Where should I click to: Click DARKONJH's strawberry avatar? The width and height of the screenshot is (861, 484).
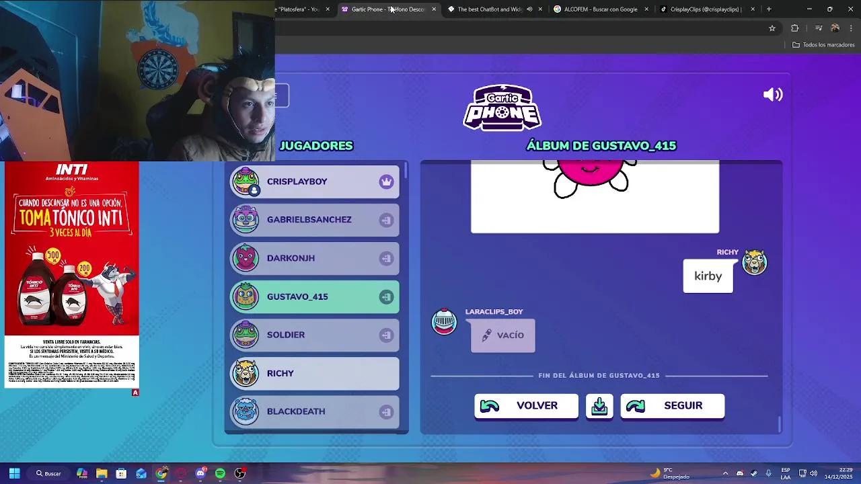coord(246,258)
